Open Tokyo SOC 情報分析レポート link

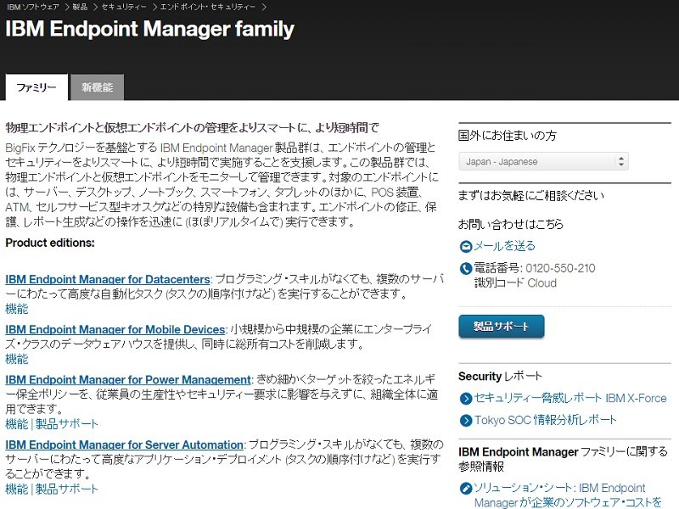[x=545, y=420]
